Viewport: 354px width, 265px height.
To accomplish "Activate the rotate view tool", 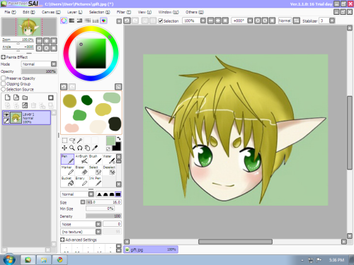I will [x=80, y=148].
